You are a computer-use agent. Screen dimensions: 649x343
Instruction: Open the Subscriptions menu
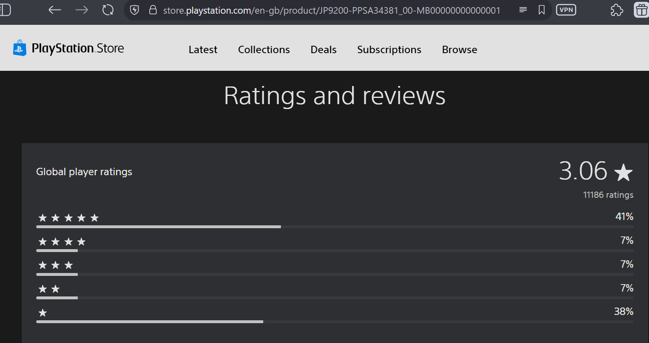tap(389, 50)
